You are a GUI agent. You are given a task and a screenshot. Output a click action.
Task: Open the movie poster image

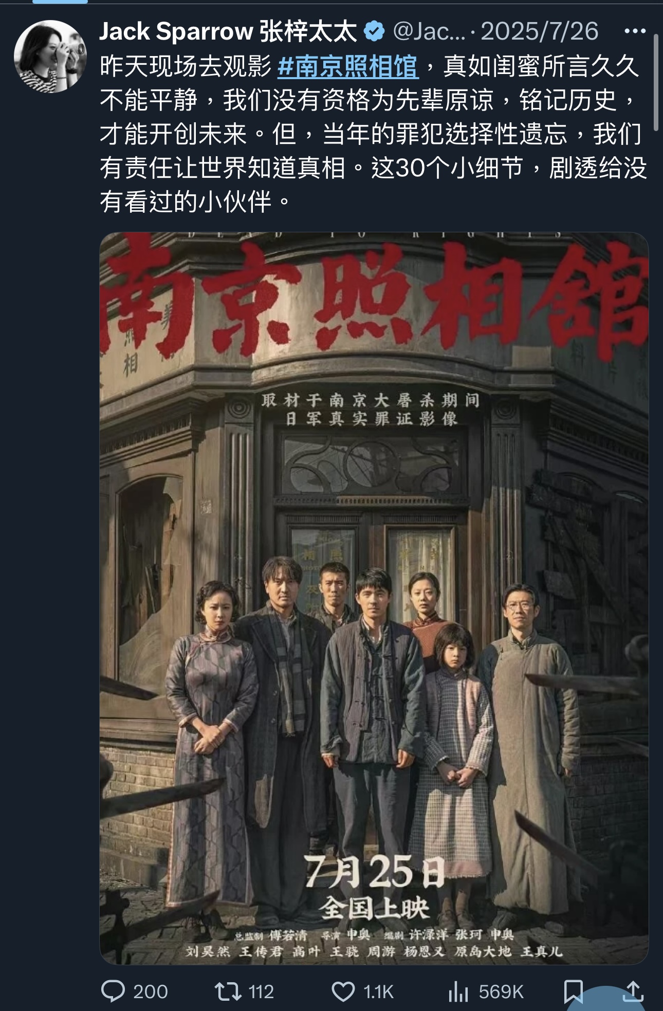[x=374, y=598]
